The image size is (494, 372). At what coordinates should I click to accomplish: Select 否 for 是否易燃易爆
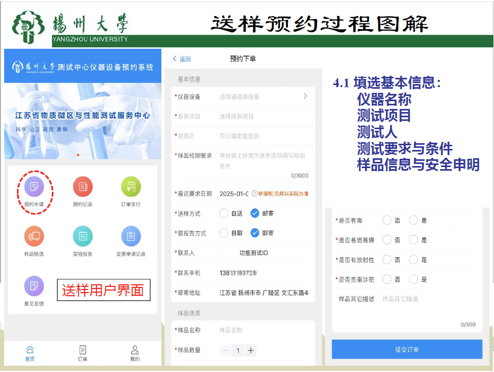click(x=387, y=240)
